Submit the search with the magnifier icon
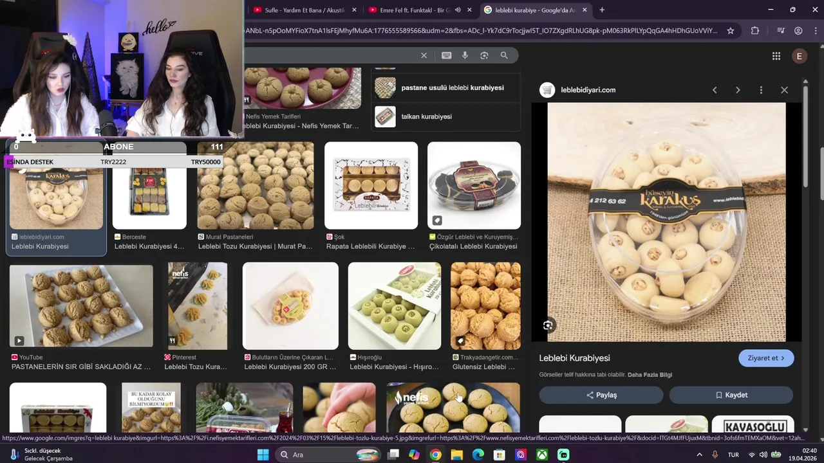This screenshot has height=463, width=824. (x=504, y=55)
